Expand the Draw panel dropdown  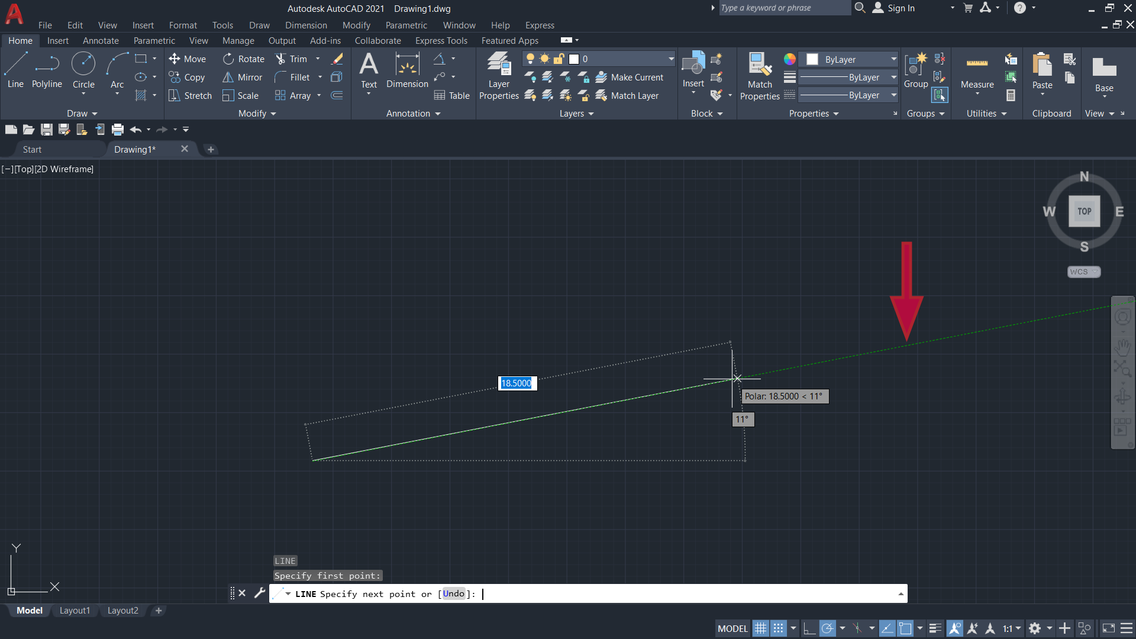78,113
